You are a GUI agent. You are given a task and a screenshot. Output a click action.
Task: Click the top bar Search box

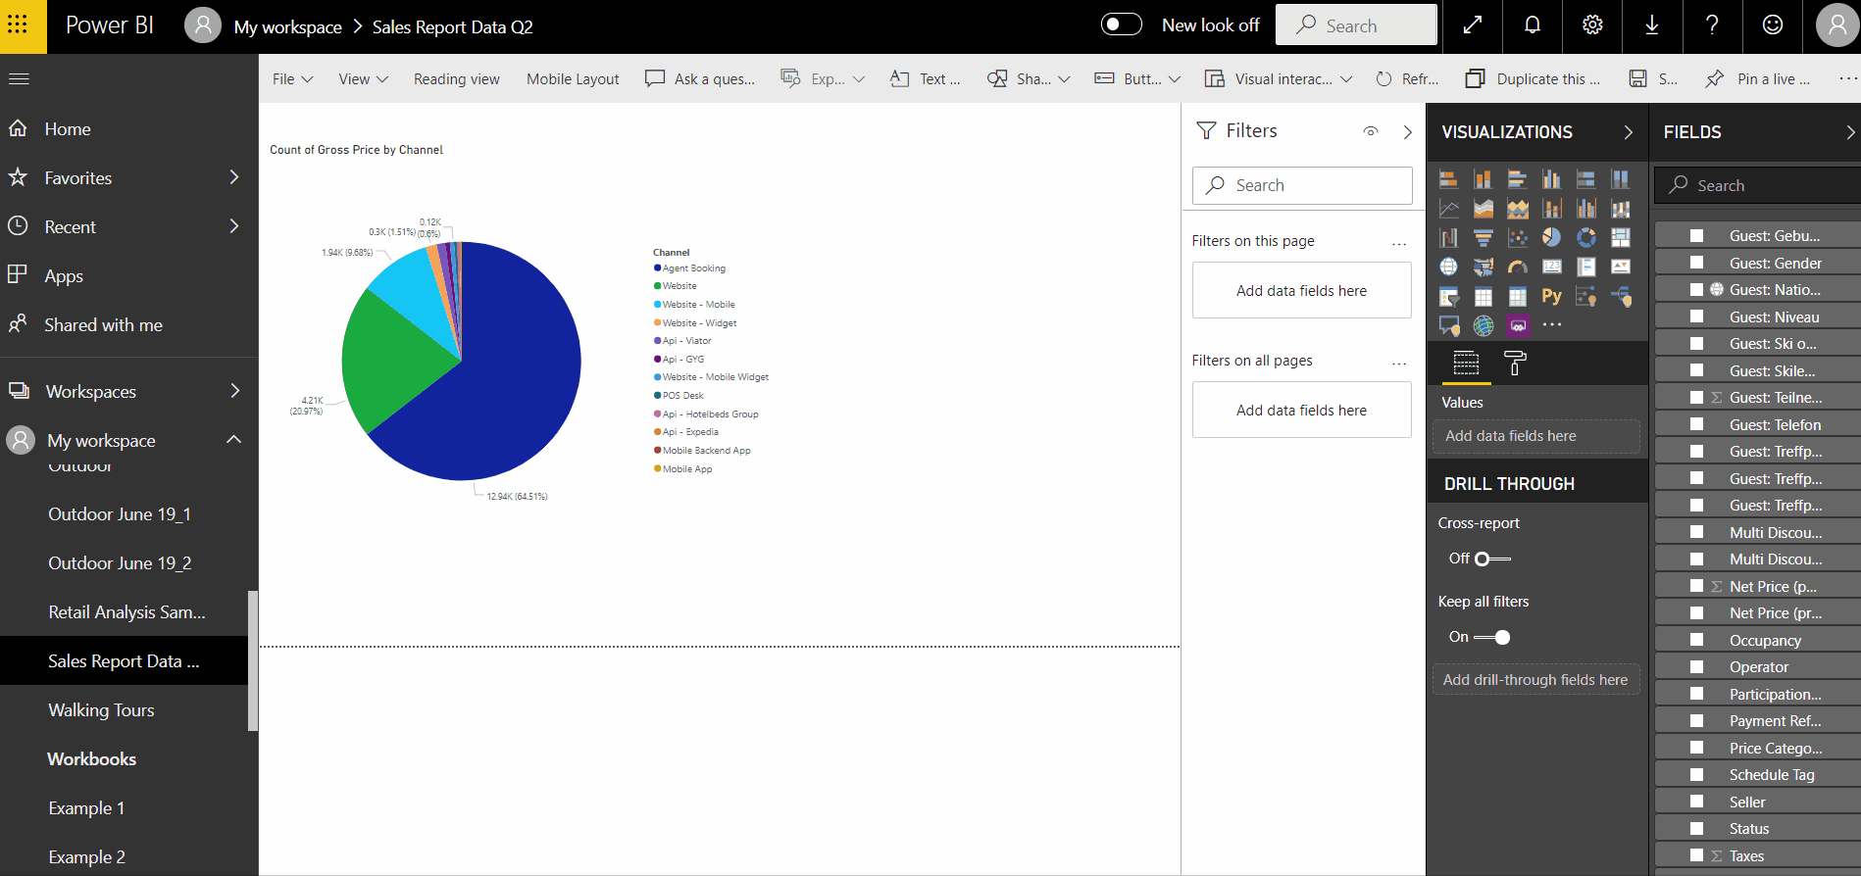click(x=1356, y=24)
